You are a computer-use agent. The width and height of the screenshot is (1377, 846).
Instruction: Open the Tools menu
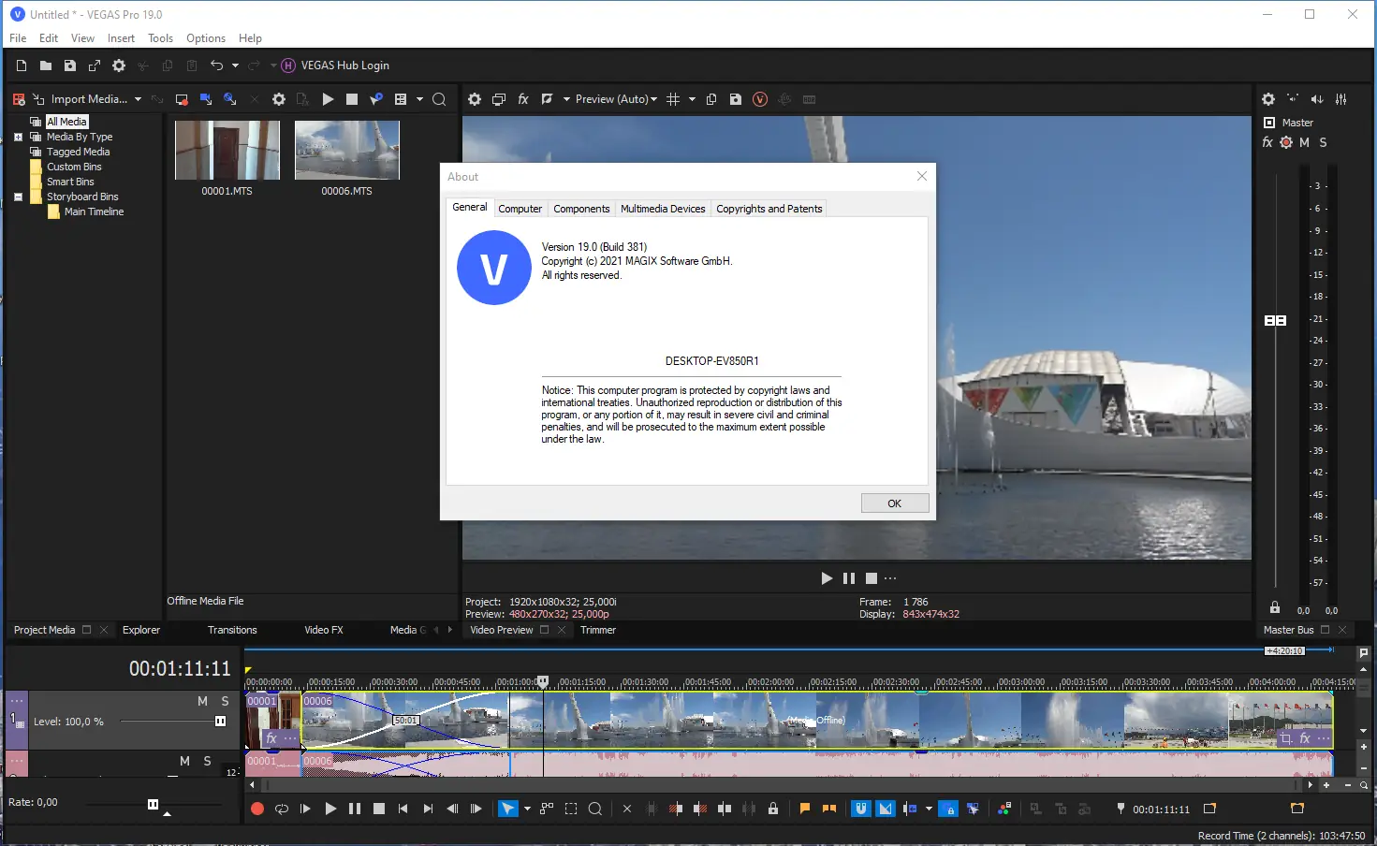coord(160,38)
